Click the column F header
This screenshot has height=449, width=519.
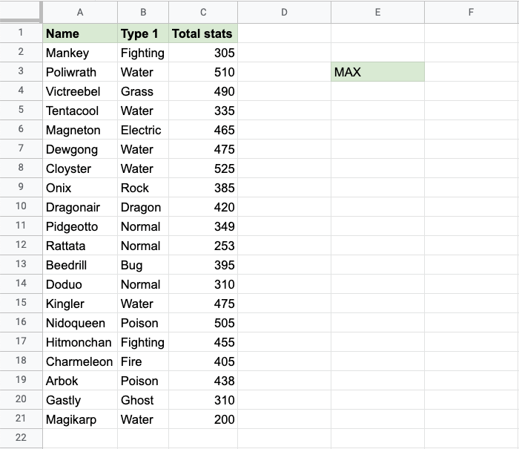[471, 13]
